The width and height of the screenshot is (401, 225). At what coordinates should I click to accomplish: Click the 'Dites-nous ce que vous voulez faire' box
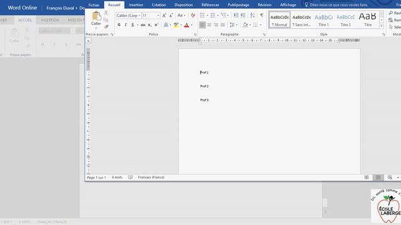pyautogui.click(x=336, y=5)
